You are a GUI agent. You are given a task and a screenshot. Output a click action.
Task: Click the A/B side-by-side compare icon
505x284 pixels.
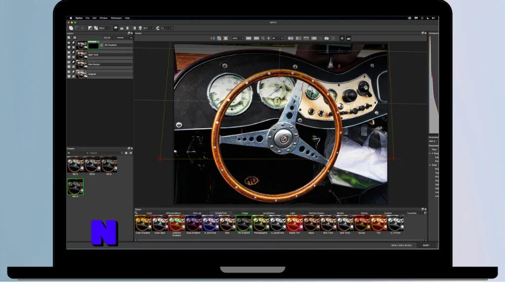(x=290, y=38)
